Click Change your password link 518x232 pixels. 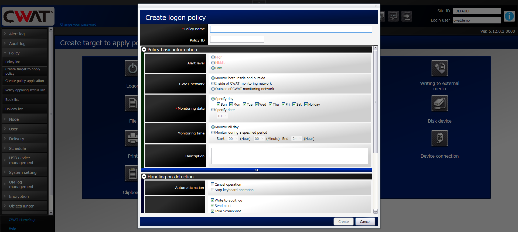[78, 25]
